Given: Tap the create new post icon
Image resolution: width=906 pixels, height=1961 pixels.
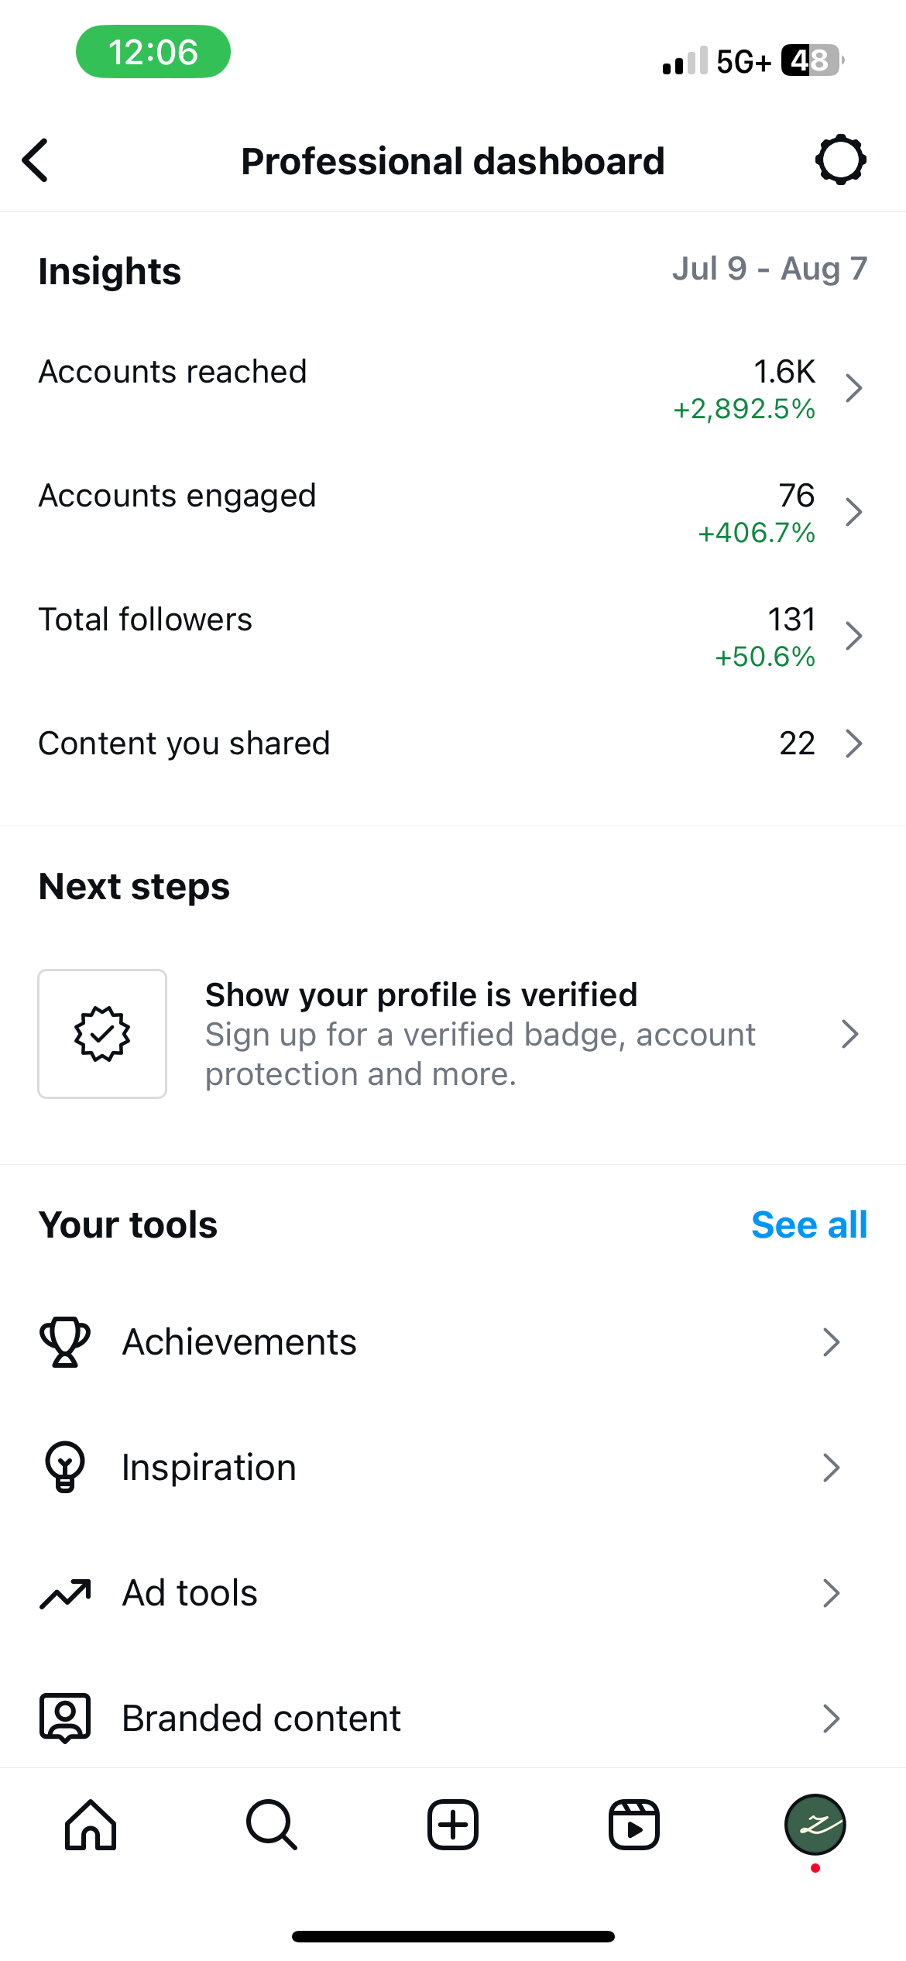Looking at the screenshot, I should [453, 1825].
